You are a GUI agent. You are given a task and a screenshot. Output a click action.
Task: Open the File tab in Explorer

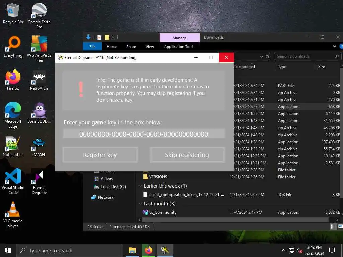point(92,46)
